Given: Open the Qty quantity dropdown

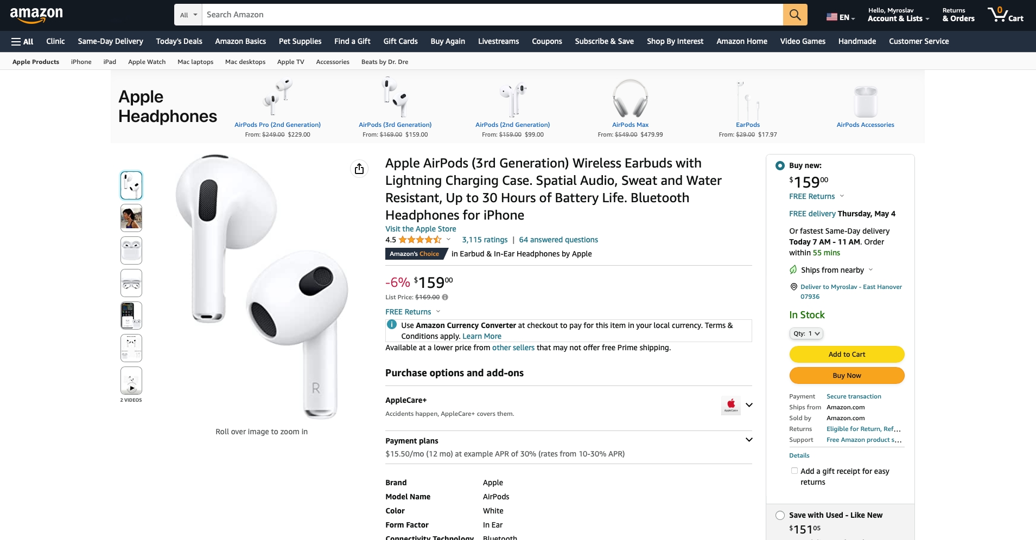Looking at the screenshot, I should (x=806, y=333).
